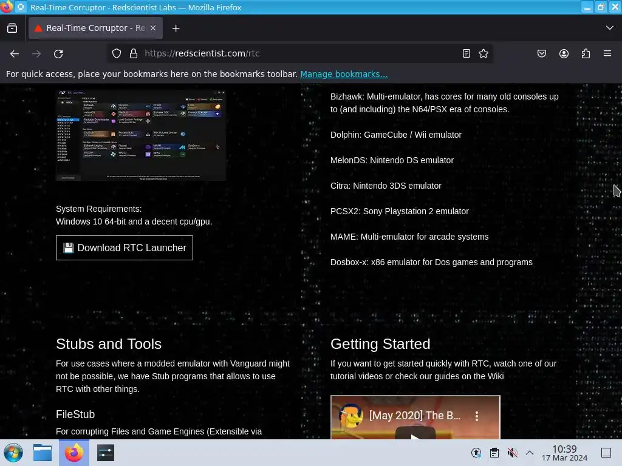Click the Firefox taskbar icon
The image size is (622, 466).
click(74, 453)
